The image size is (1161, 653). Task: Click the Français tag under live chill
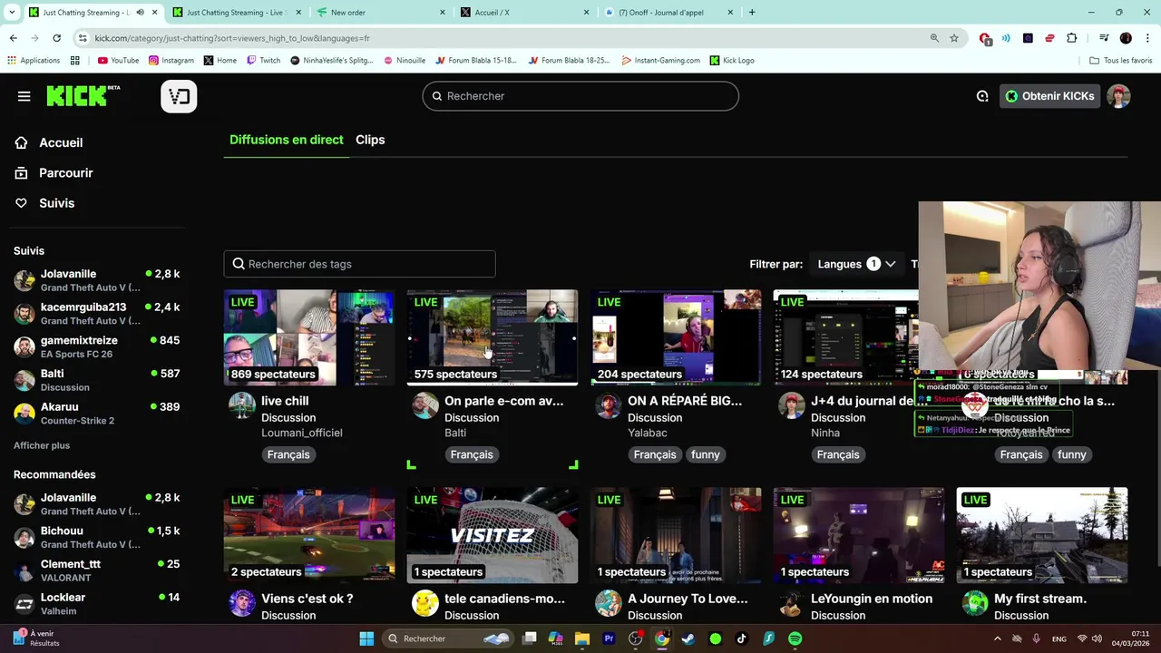[288, 454]
